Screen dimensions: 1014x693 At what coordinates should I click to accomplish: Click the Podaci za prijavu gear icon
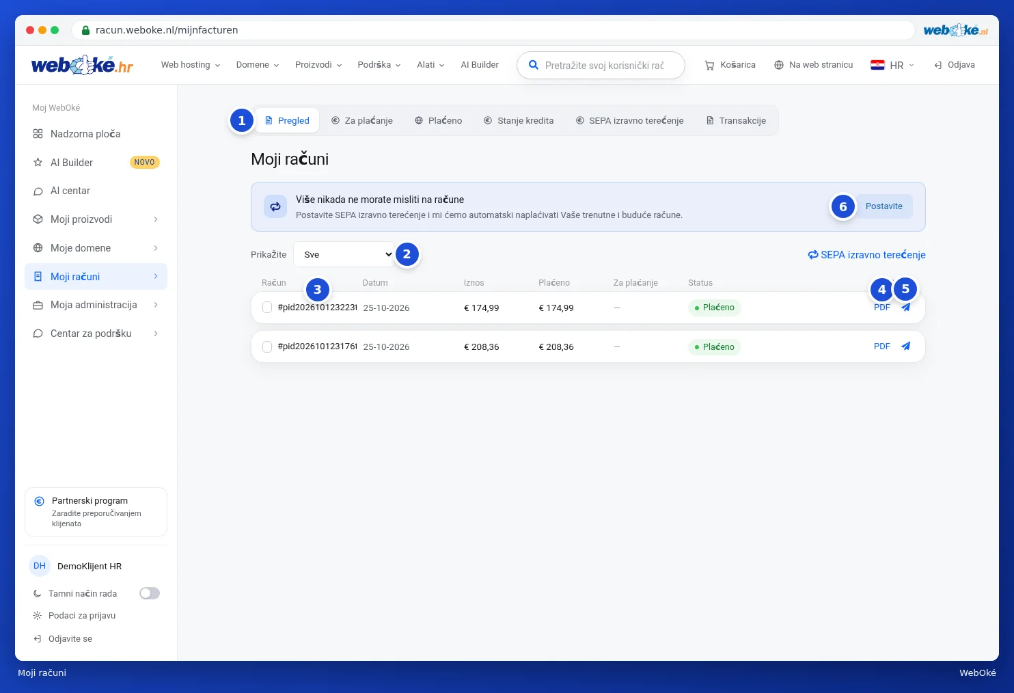tap(38, 616)
